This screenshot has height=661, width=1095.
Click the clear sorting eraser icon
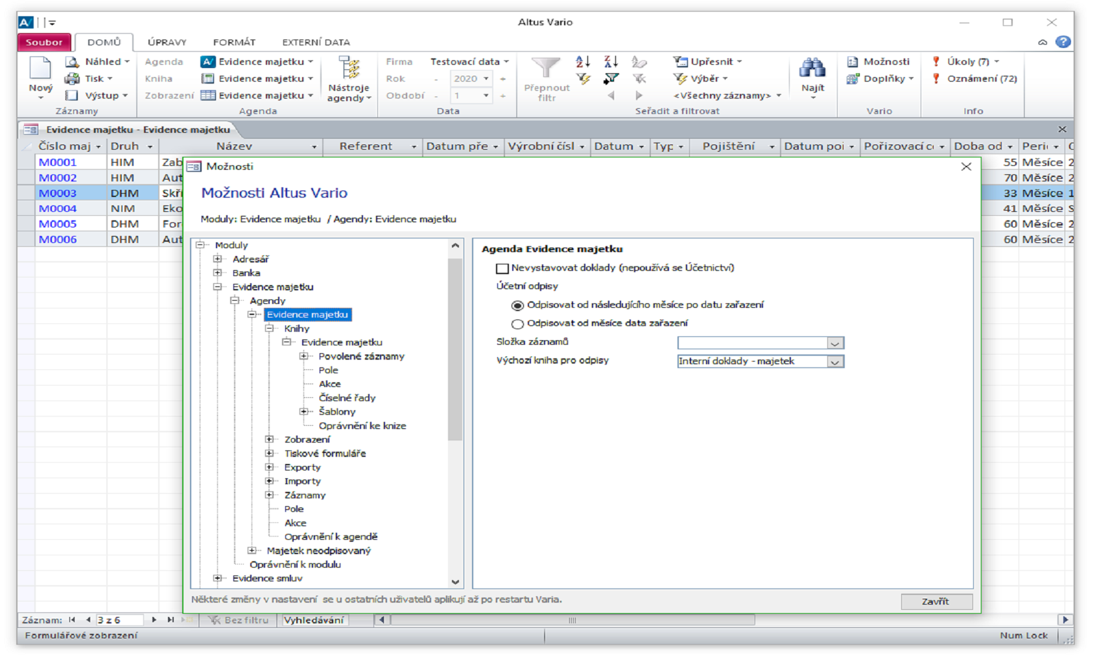(639, 62)
